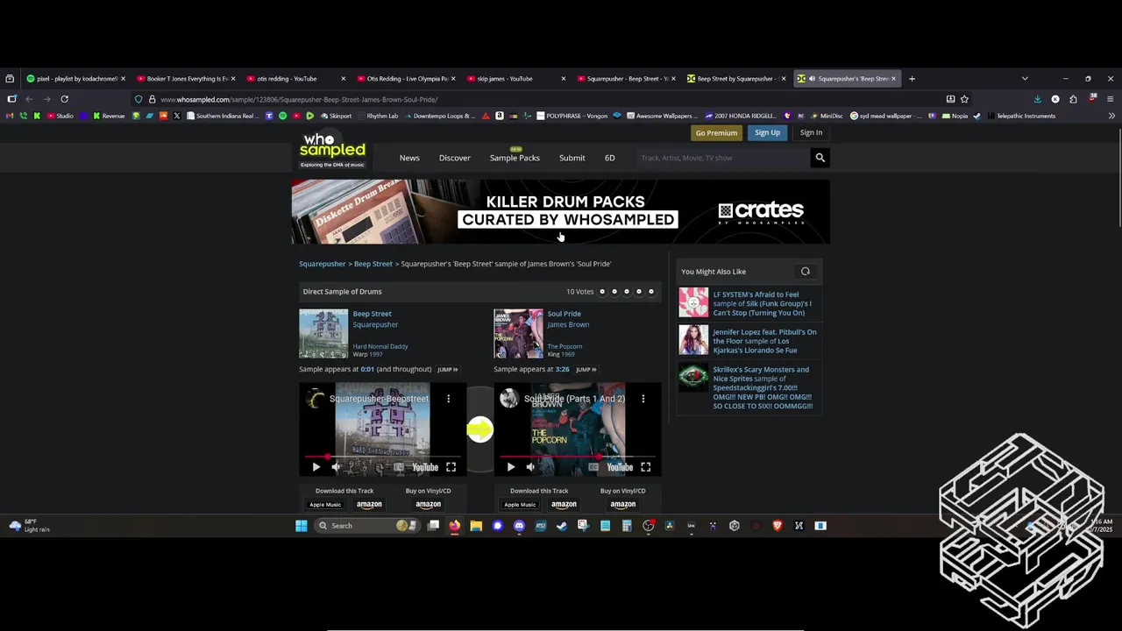Screen dimensions: 1122x631
Task: Open The Popcorn album link
Action: coord(565,346)
